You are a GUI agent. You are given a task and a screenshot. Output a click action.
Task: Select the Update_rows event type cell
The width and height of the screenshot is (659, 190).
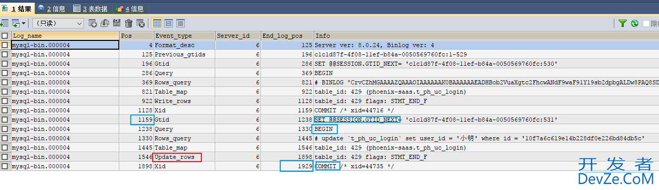(184, 157)
